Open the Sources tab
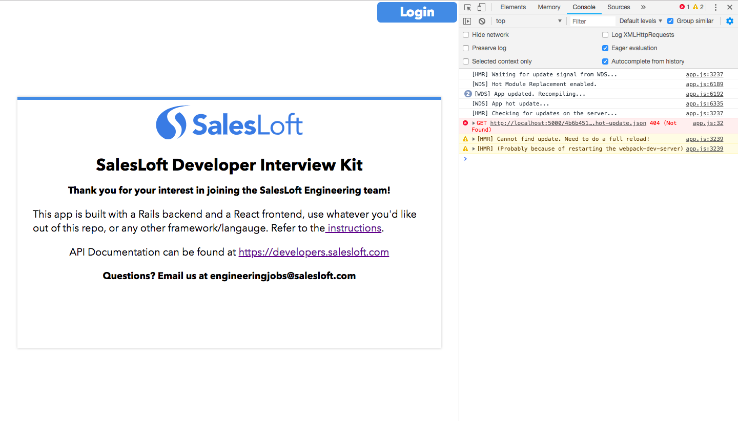 pyautogui.click(x=619, y=7)
